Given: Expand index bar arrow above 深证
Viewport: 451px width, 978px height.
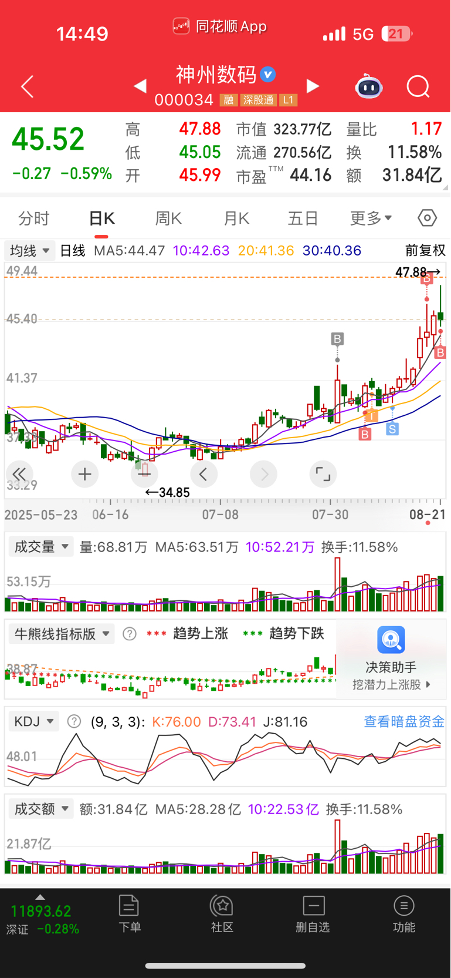Looking at the screenshot, I should 40,897.
